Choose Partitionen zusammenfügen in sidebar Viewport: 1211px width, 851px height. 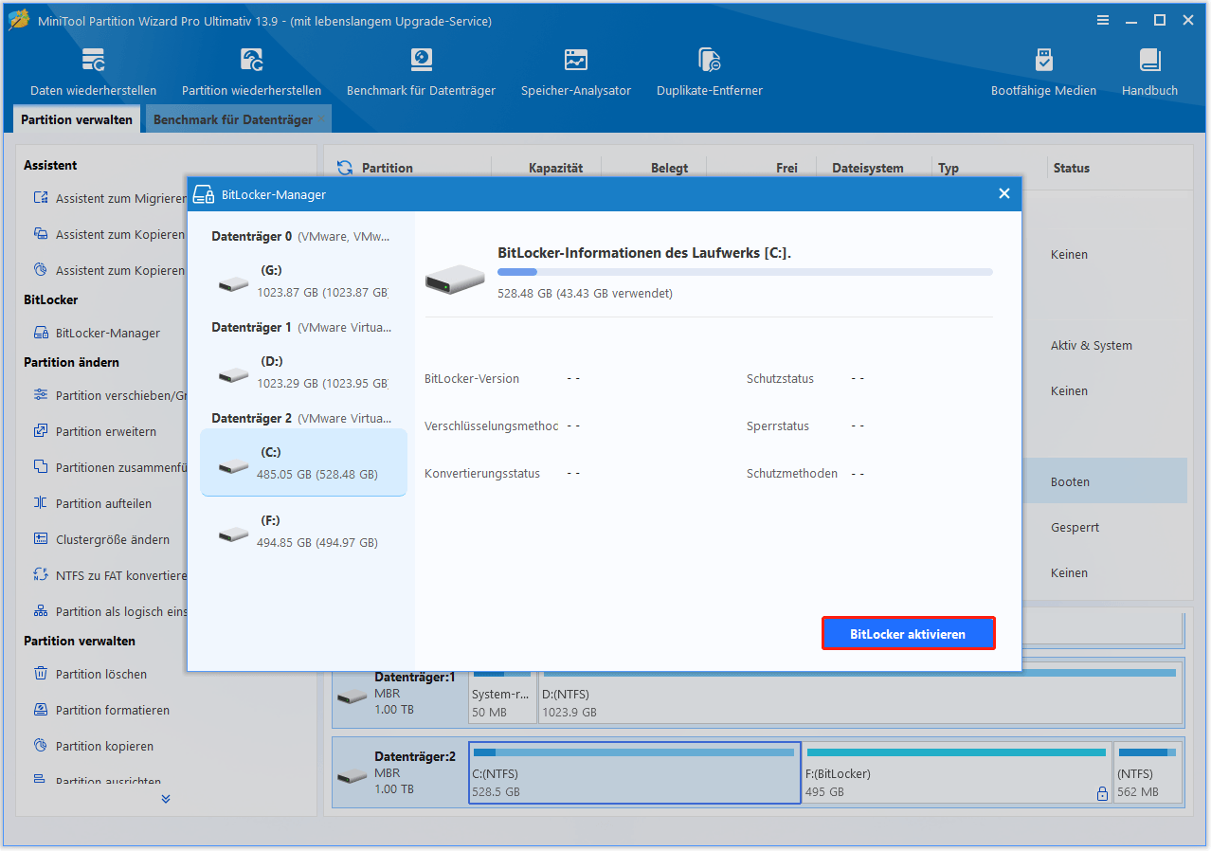pos(110,467)
